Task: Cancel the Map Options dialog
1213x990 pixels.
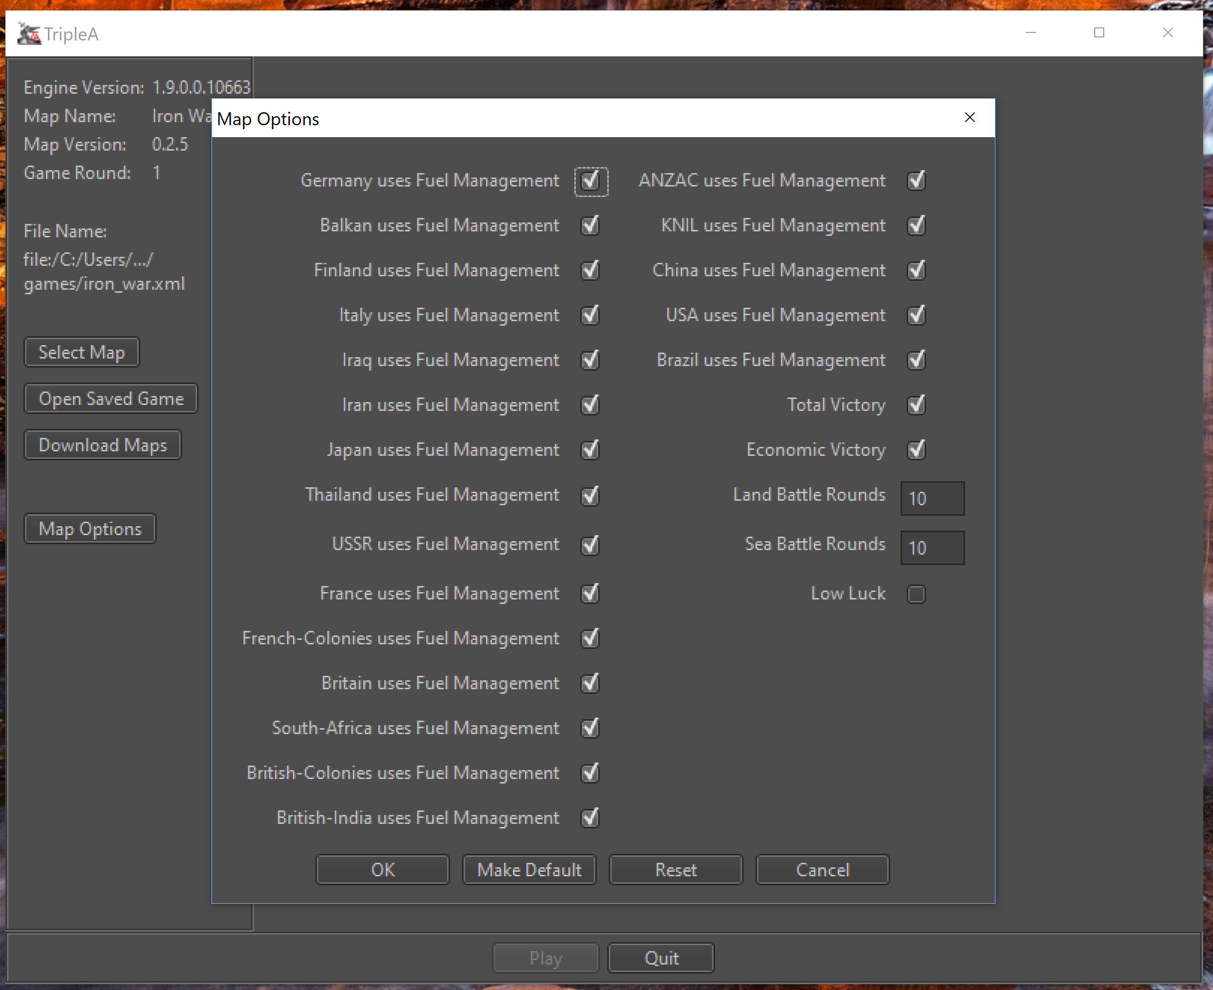Action: click(822, 870)
